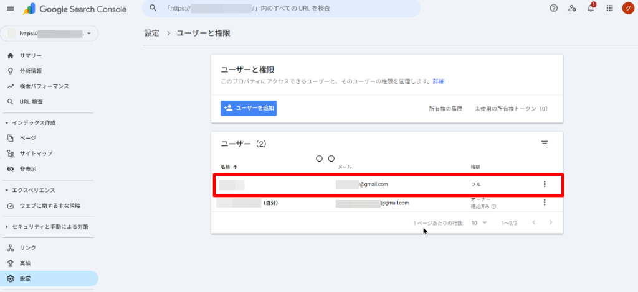Collapse the エクスペリエンス section
Viewport: 638px width, 292px height.
[31, 190]
